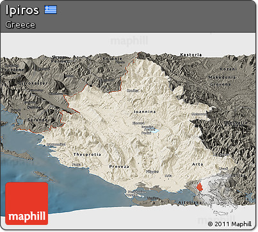
Task: Select the 'Gjirokaster' map label
Action: point(33,83)
